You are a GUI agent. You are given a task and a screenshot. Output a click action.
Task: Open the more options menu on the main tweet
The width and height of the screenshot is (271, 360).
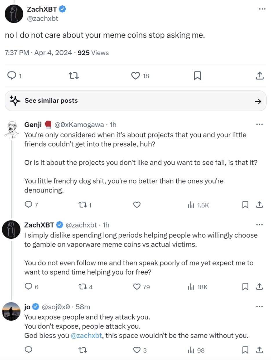click(x=262, y=9)
